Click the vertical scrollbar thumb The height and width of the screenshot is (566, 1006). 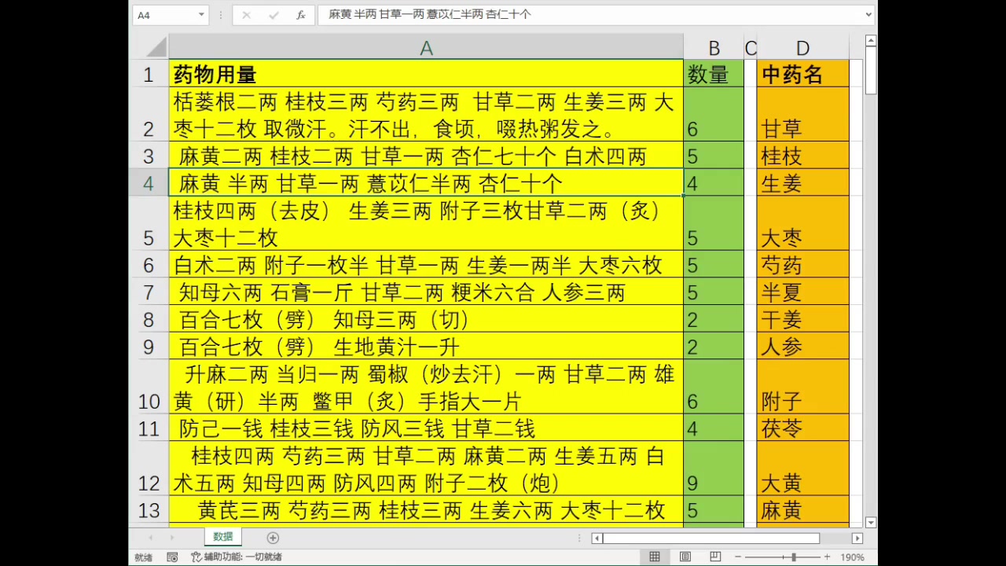(x=871, y=71)
